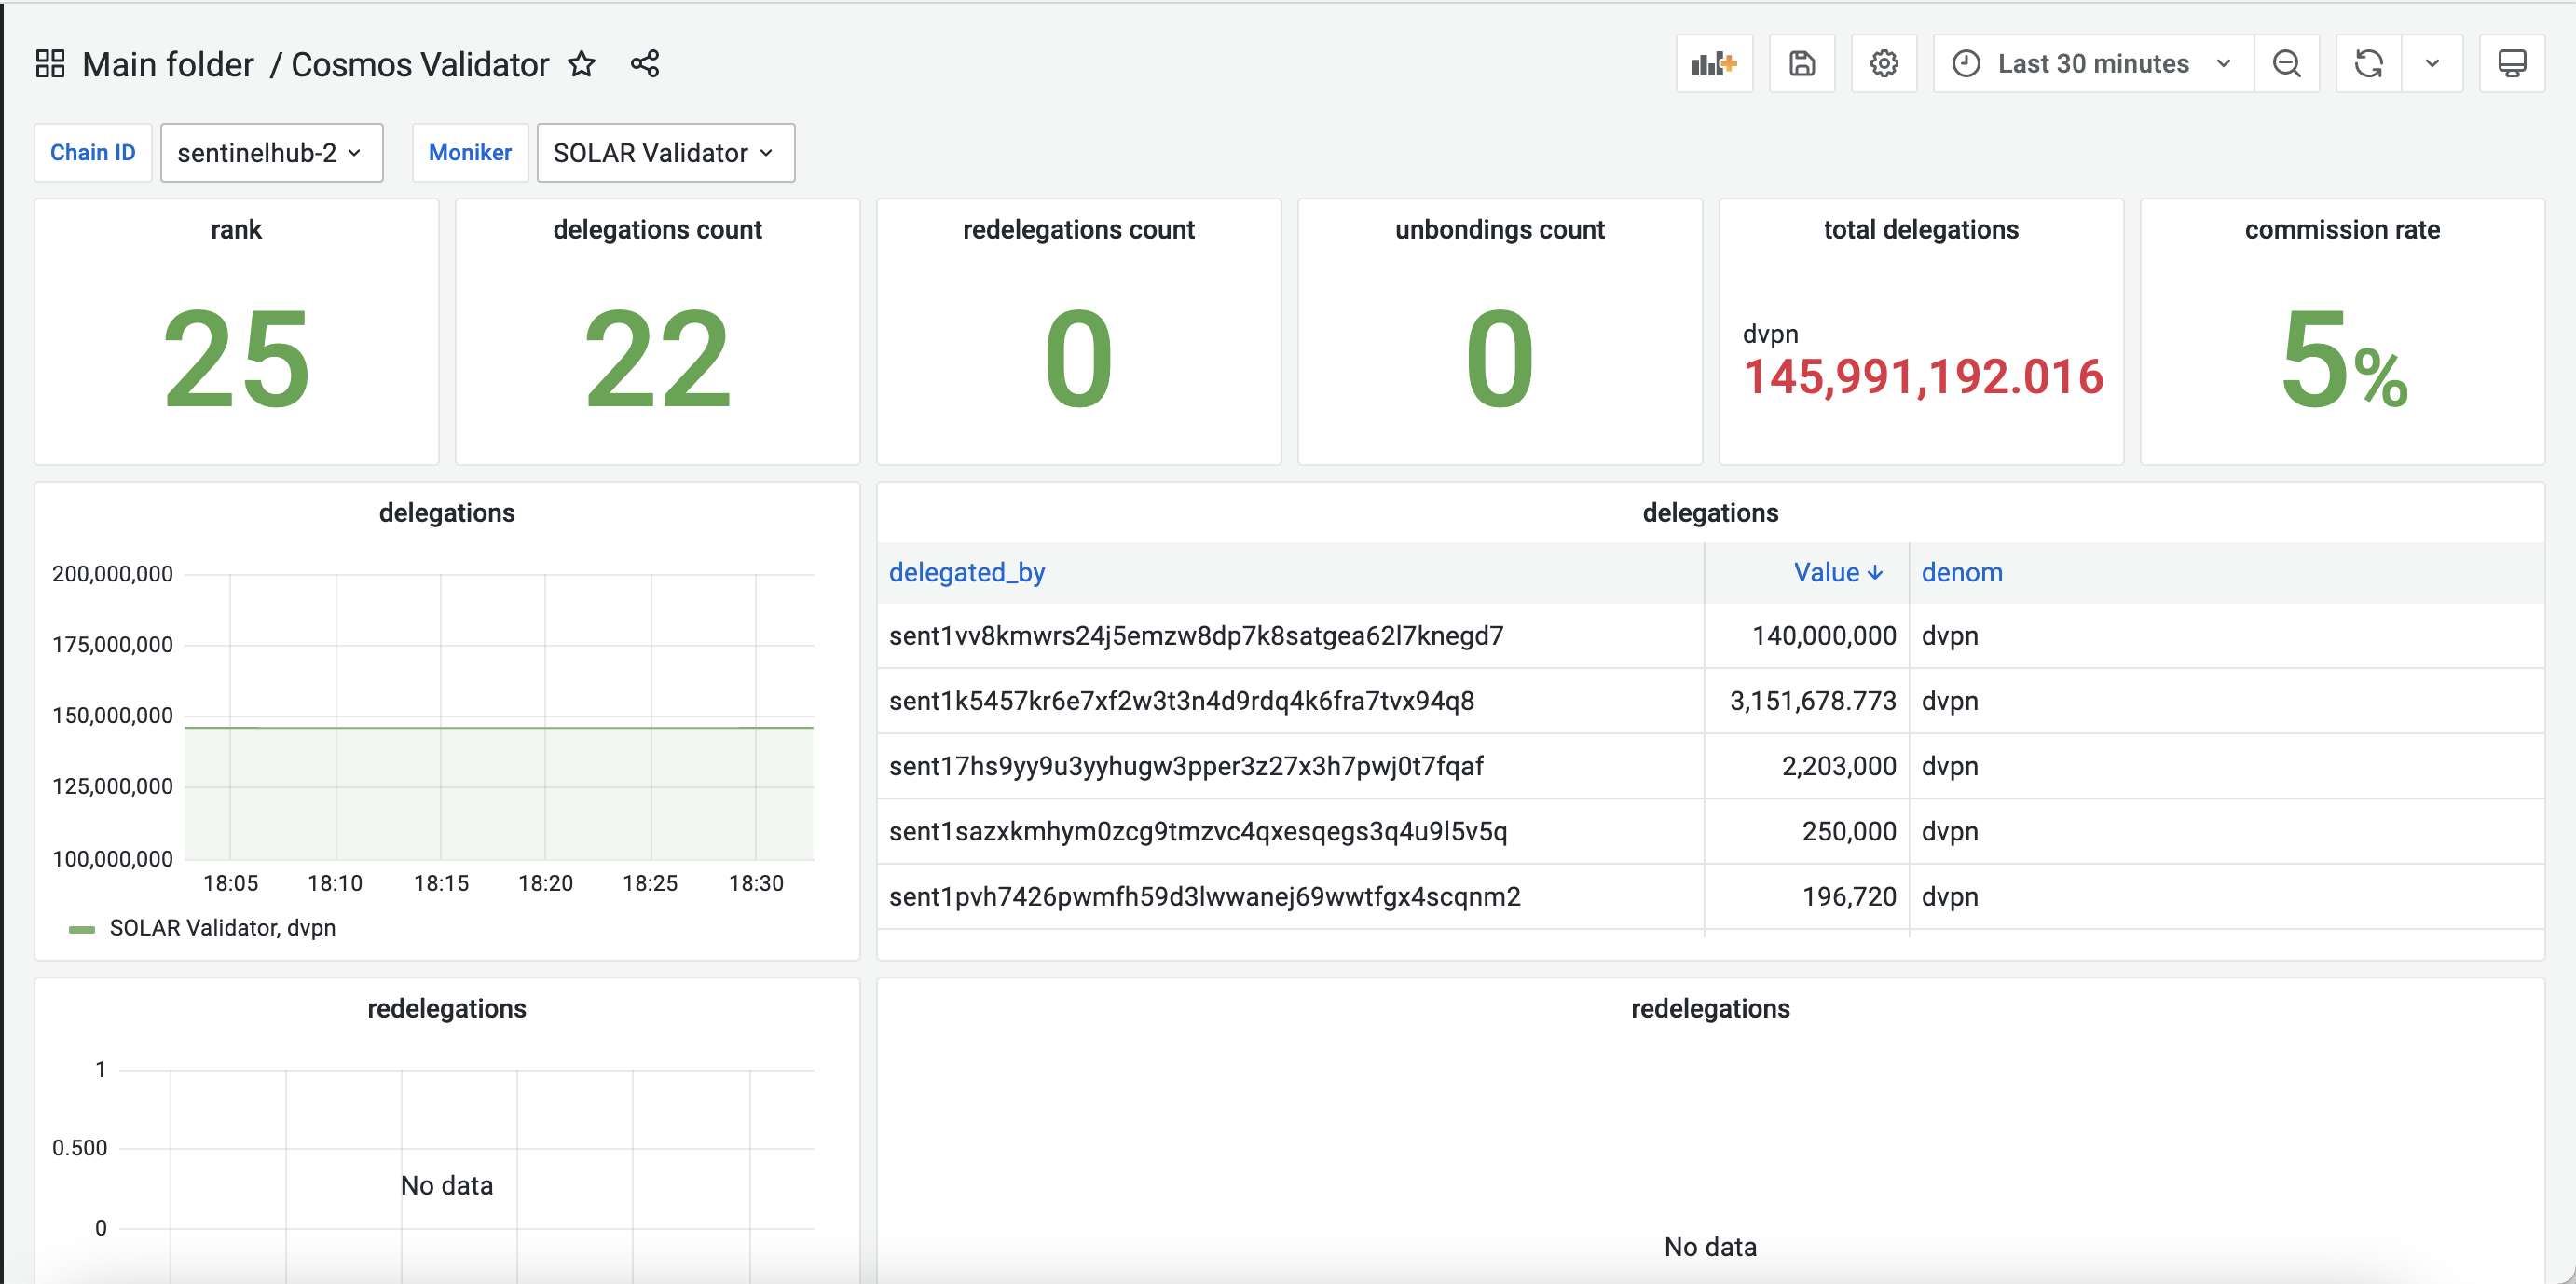The width and height of the screenshot is (2576, 1284).
Task: Click the Add panel chart icon
Action: click(x=1714, y=64)
